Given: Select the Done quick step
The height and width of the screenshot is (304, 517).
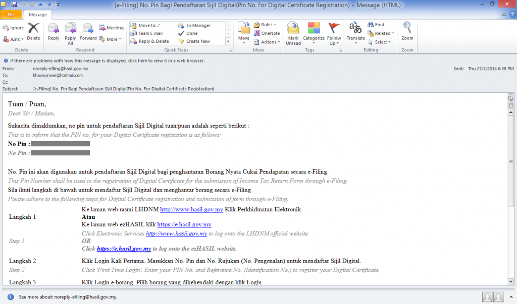Looking at the screenshot, I should point(192,33).
